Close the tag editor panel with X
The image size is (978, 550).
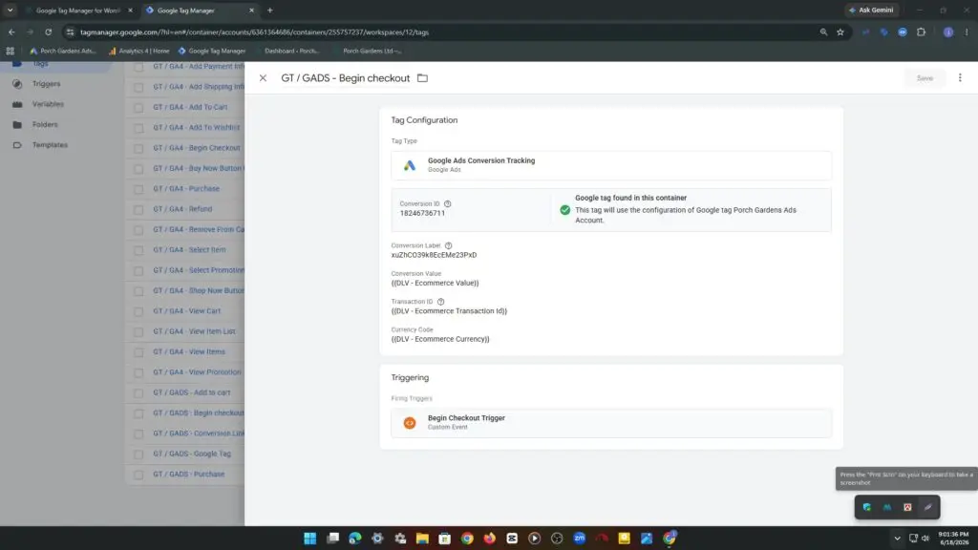coord(263,78)
